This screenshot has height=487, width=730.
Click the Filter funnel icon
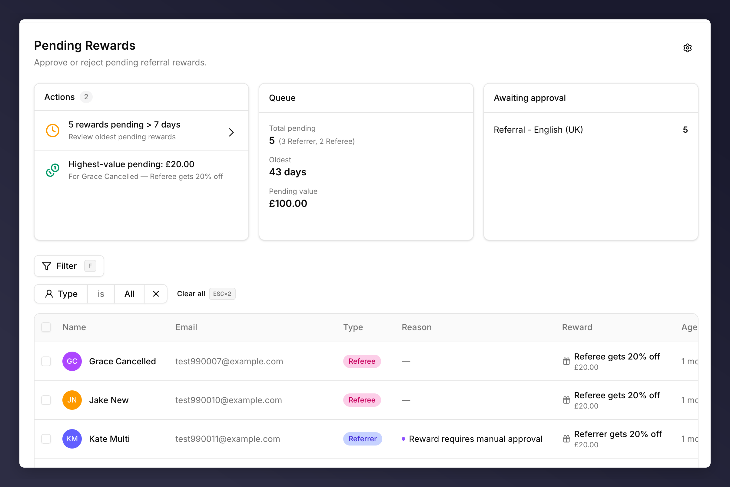pyautogui.click(x=47, y=266)
